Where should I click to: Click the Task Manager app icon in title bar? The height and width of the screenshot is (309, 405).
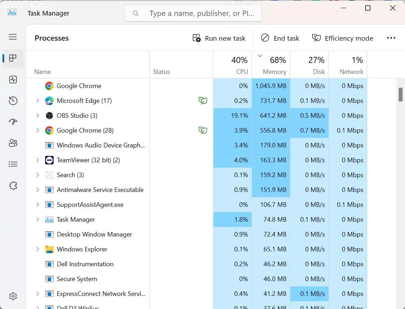click(12, 12)
